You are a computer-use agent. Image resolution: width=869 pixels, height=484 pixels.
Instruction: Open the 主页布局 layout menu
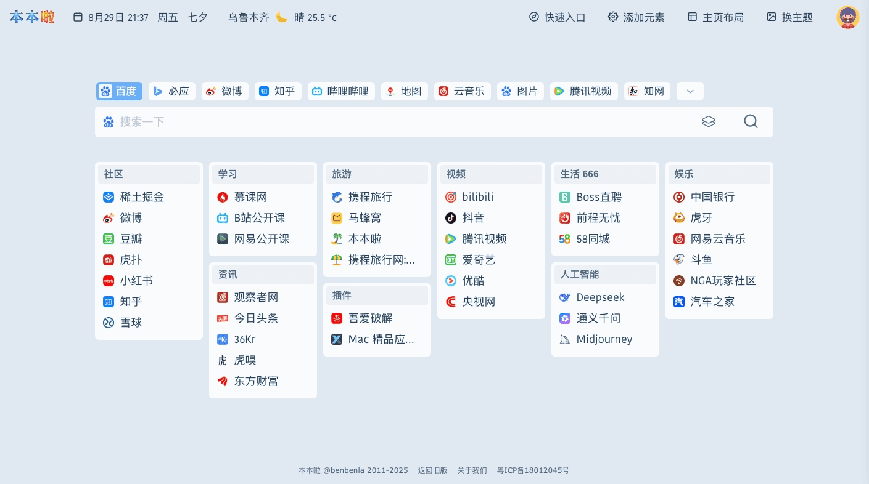pyautogui.click(x=715, y=17)
